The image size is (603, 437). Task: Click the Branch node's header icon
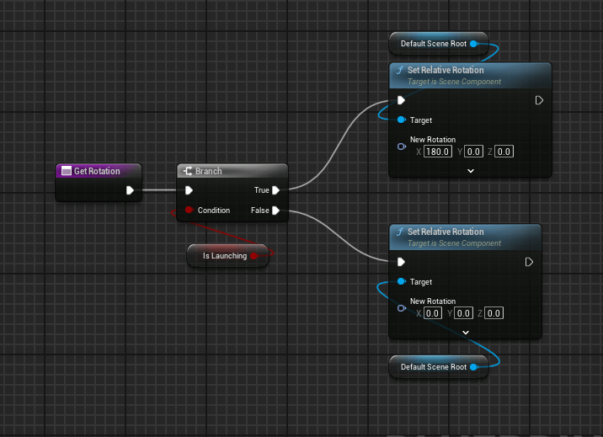tap(188, 171)
